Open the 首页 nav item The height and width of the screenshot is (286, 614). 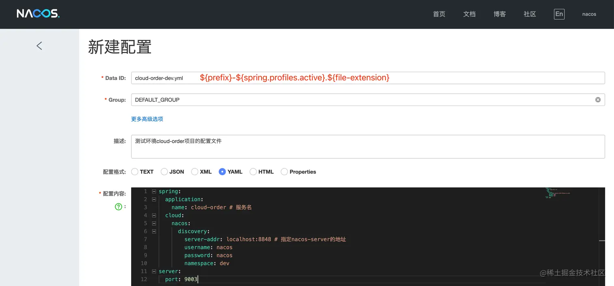click(x=439, y=14)
